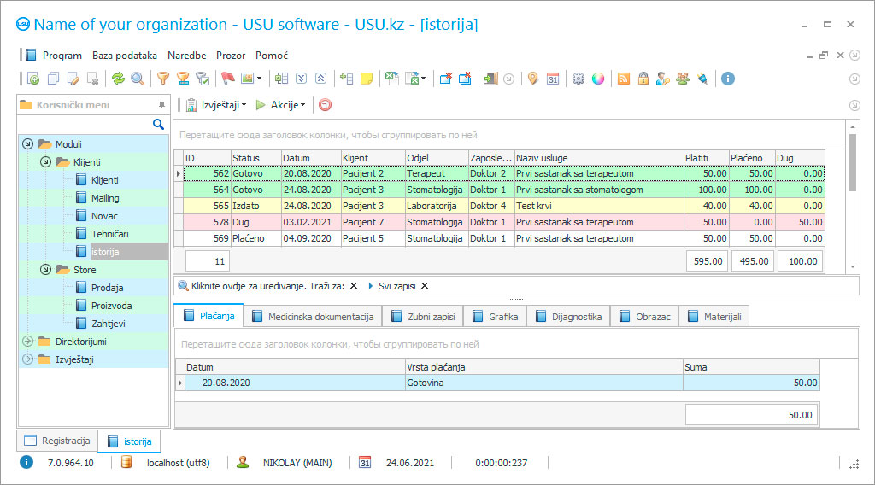
Task: Open the Izvještaji dropdown button
Action: 218,105
